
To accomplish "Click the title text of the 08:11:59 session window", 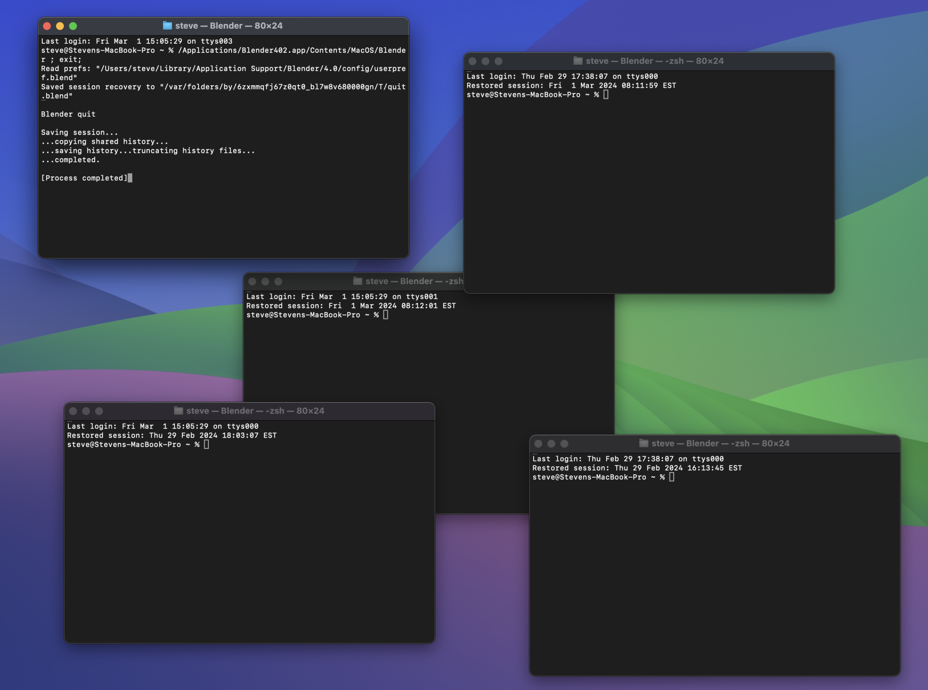I will click(655, 61).
